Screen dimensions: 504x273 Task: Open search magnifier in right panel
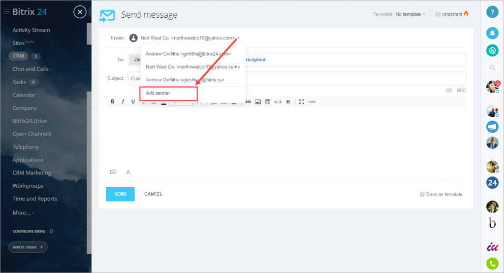(492, 68)
